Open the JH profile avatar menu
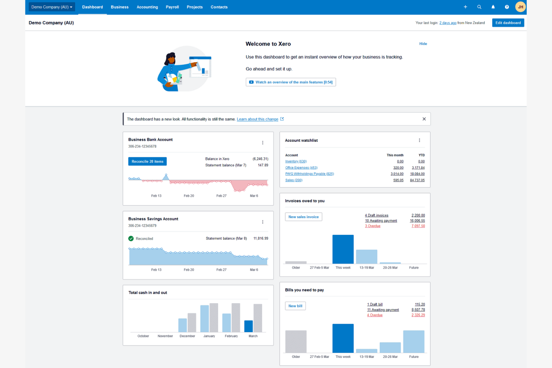The width and height of the screenshot is (552, 368). [520, 7]
